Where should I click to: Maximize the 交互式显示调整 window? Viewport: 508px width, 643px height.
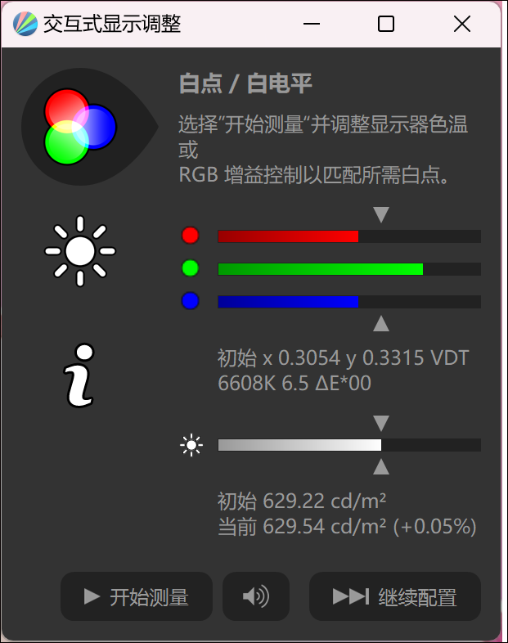(386, 24)
